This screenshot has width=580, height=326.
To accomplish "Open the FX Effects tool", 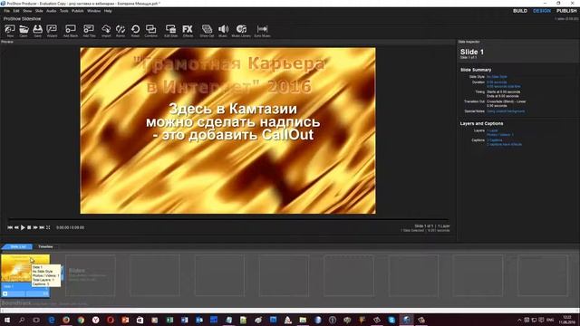I will tap(188, 30).
